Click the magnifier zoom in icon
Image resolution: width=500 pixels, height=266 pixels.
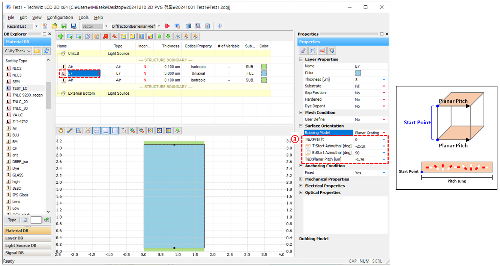[x=132, y=131]
